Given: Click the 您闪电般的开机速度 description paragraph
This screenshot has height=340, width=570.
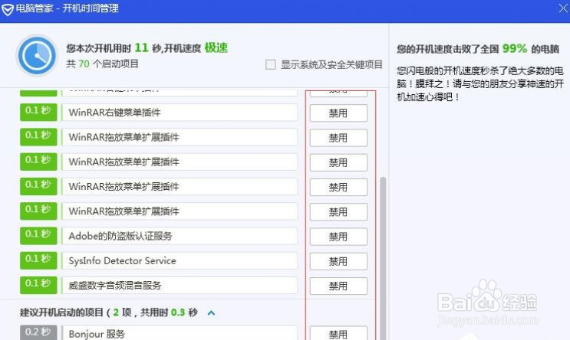Looking at the screenshot, I should point(479,83).
